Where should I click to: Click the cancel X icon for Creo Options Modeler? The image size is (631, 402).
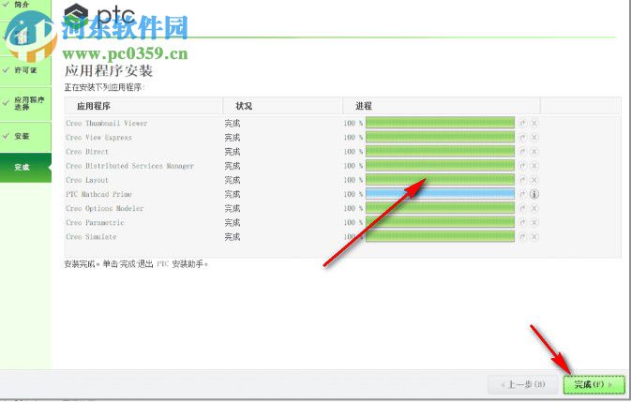point(534,208)
